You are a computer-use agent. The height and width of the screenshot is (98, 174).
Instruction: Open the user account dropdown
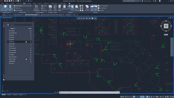147,1
